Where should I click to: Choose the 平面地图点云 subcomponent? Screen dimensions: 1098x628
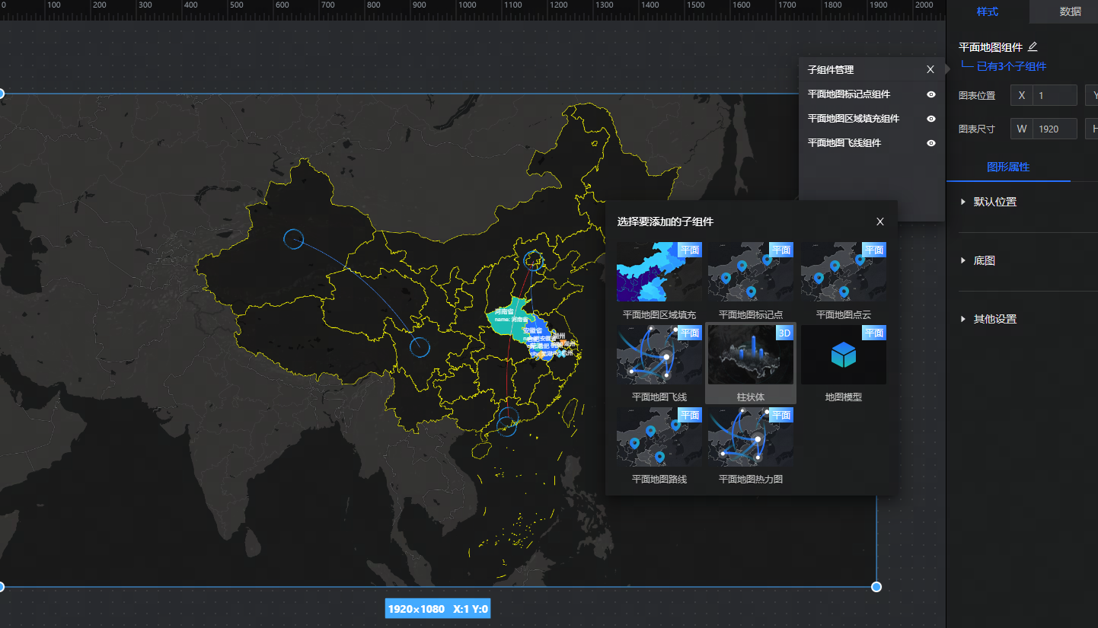(843, 273)
